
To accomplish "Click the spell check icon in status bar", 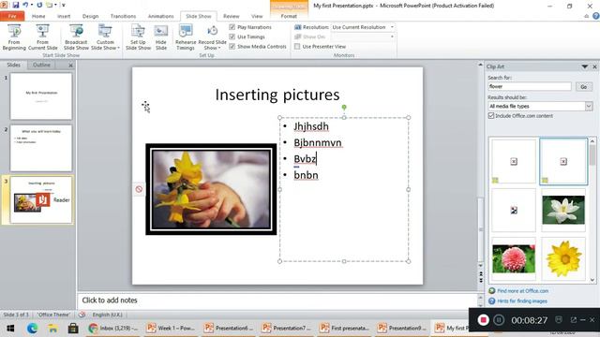I will (x=82, y=315).
